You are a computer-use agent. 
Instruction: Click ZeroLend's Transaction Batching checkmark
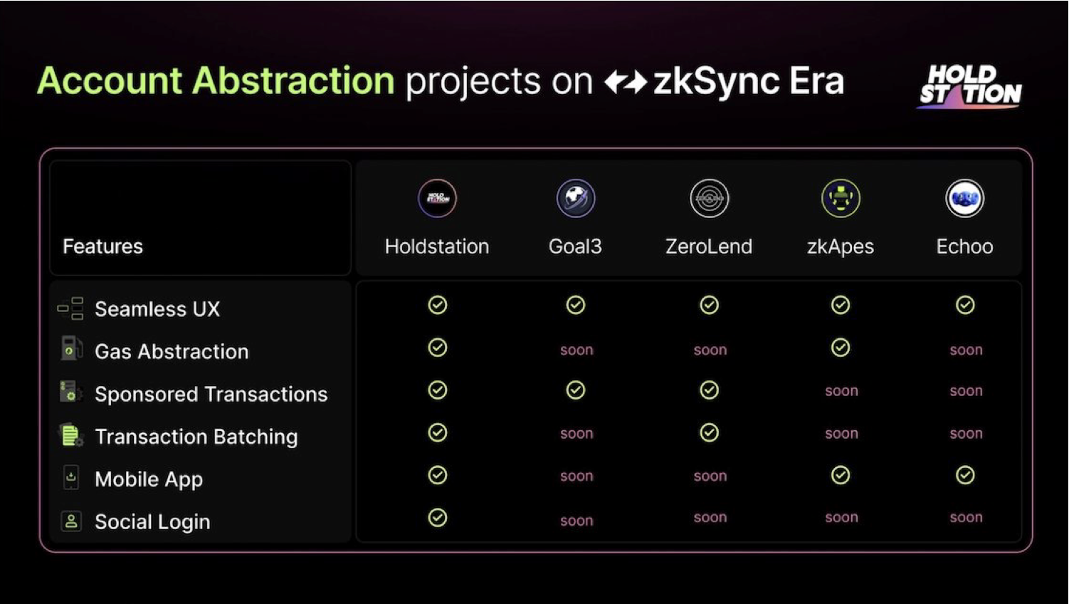pos(710,432)
